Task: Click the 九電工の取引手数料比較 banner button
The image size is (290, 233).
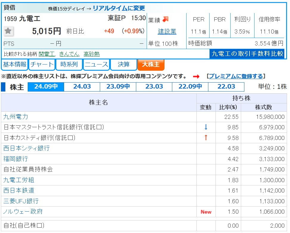Action: click(x=247, y=54)
